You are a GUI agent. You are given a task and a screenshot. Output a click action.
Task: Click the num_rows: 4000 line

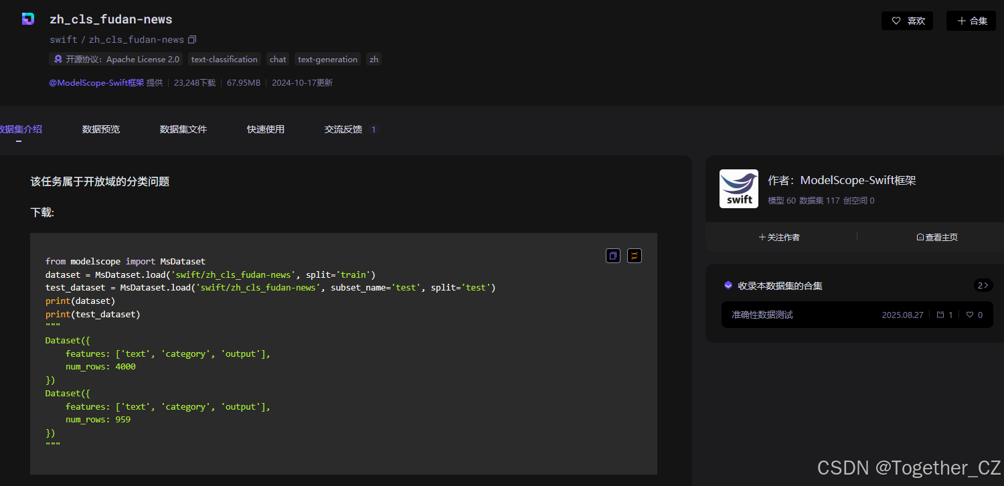point(100,367)
